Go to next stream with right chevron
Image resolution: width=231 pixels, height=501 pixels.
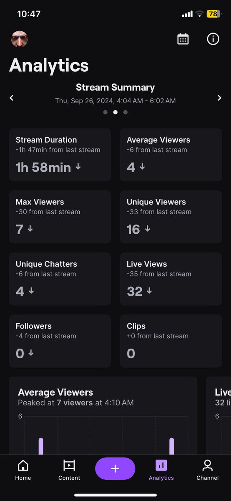pyautogui.click(x=219, y=98)
